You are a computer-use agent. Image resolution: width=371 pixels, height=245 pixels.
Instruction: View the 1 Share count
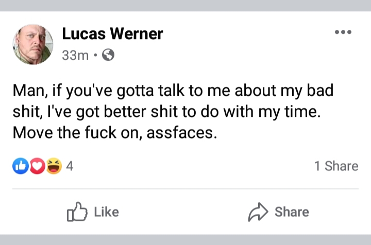[x=336, y=166]
